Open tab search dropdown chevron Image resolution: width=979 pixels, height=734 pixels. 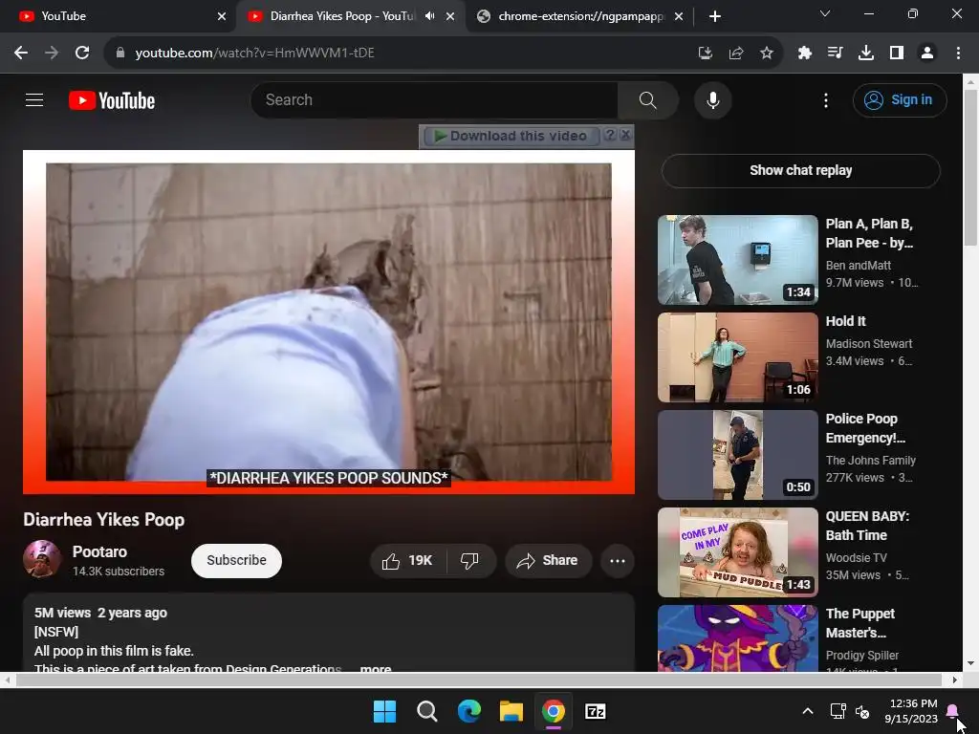(x=825, y=13)
